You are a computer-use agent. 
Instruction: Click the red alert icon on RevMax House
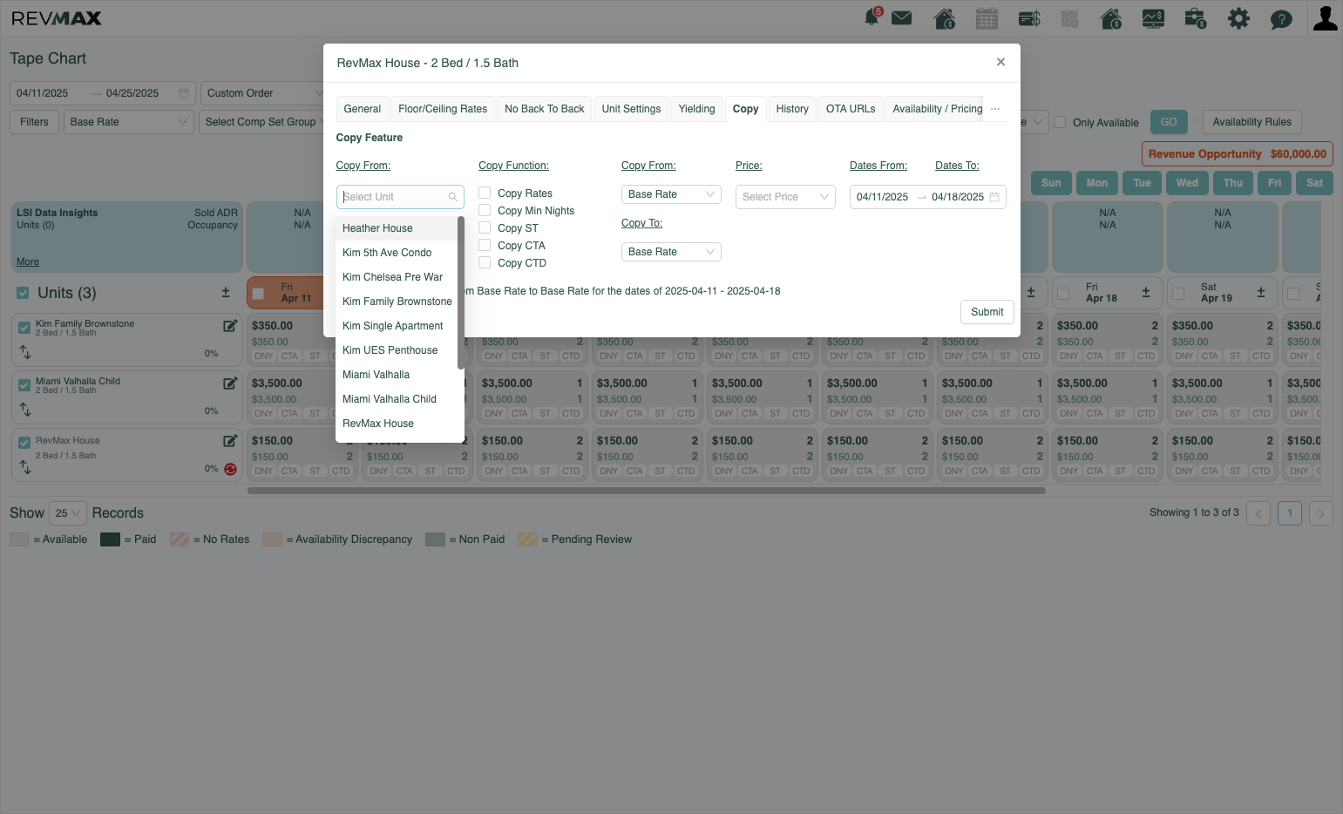coord(230,469)
